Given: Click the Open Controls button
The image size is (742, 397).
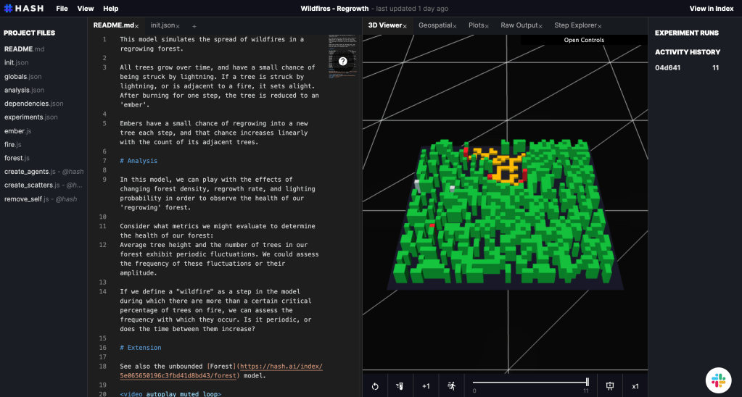Looking at the screenshot, I should tap(583, 40).
